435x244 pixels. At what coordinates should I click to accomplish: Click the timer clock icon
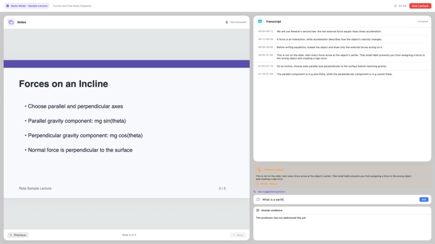pos(395,6)
